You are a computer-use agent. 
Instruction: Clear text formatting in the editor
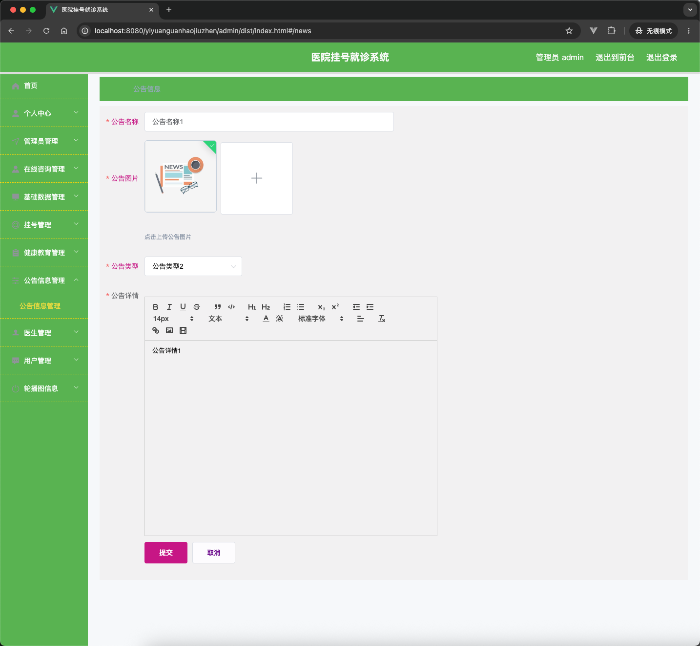(x=382, y=319)
